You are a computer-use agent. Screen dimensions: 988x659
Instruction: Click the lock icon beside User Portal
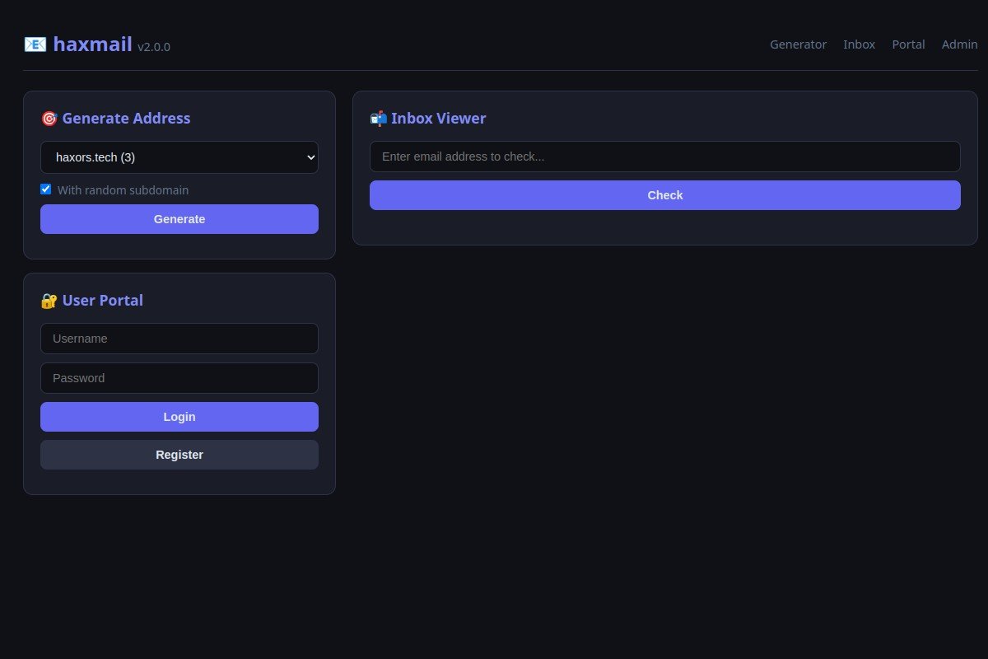[49, 301]
